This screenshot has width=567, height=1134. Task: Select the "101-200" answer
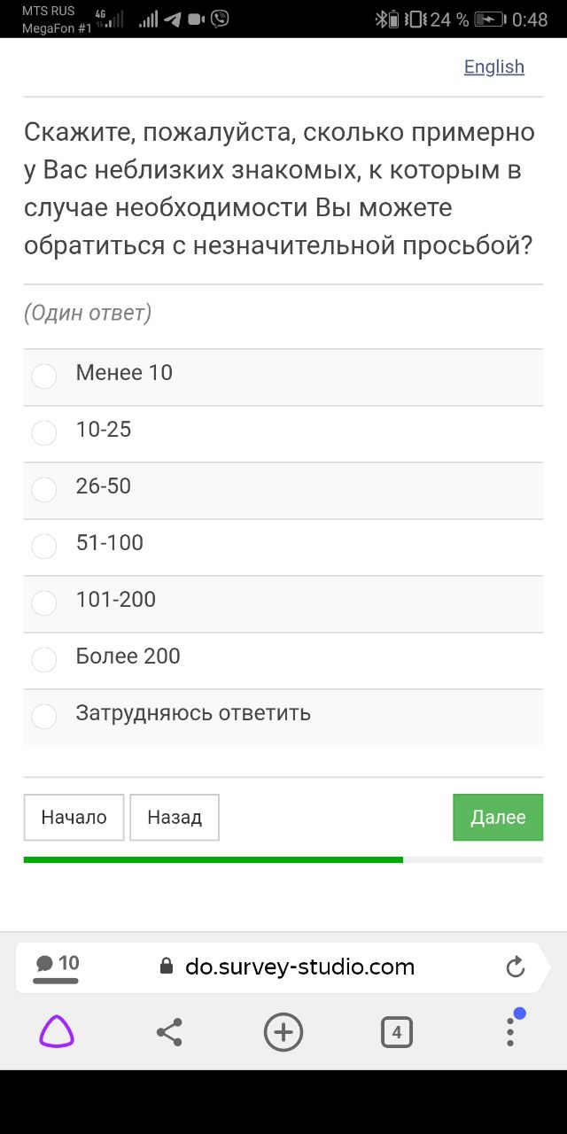pos(44,602)
